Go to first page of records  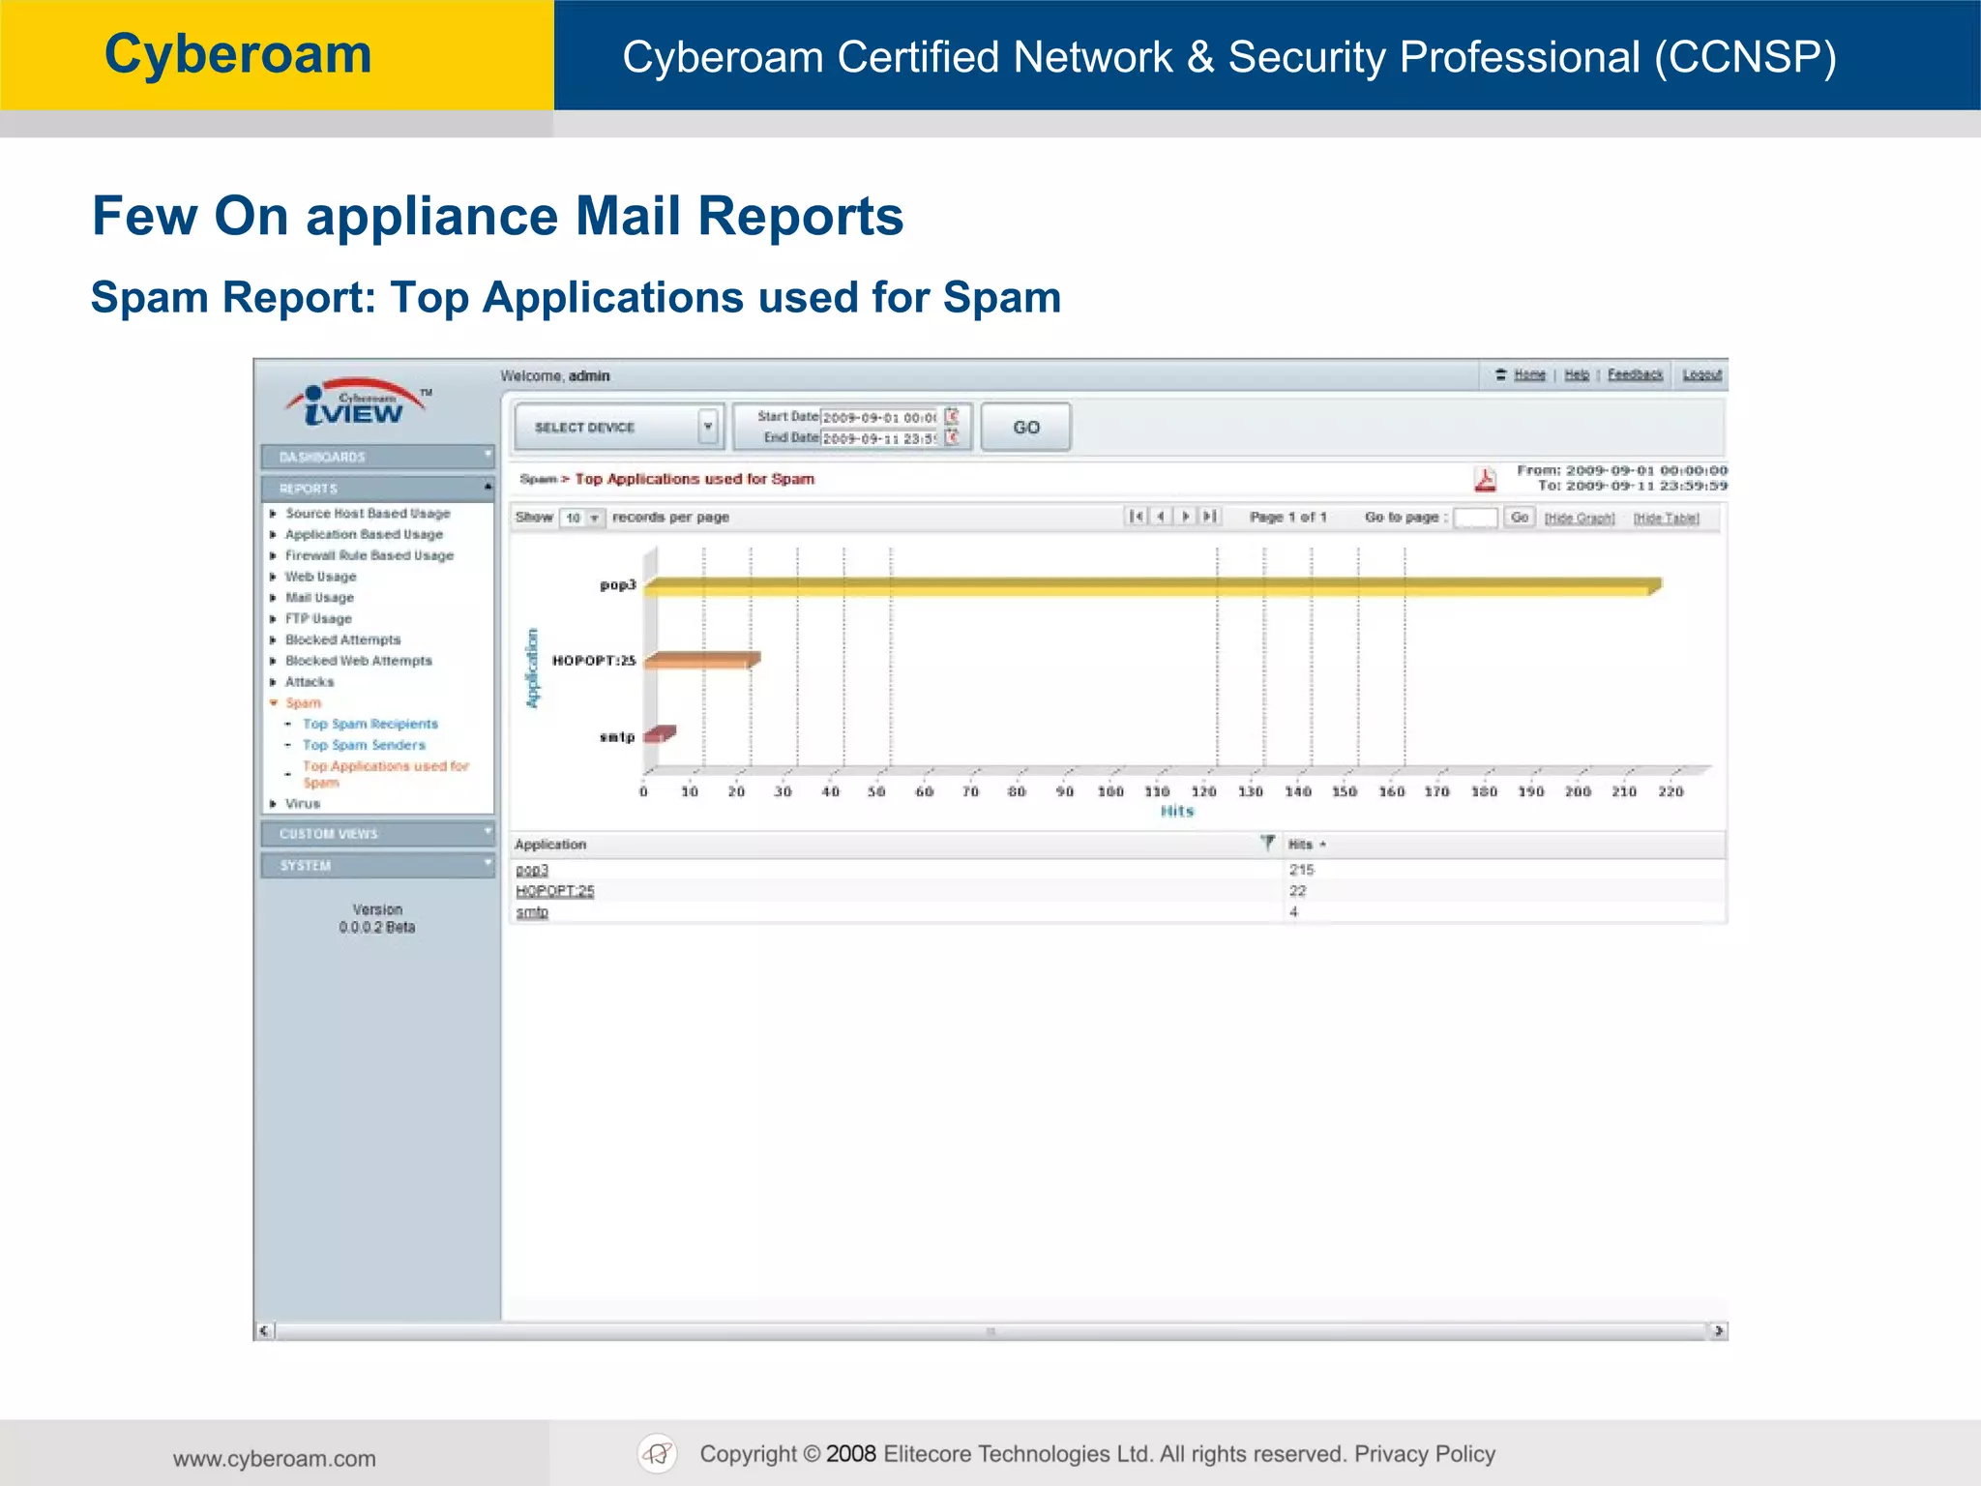1137,517
